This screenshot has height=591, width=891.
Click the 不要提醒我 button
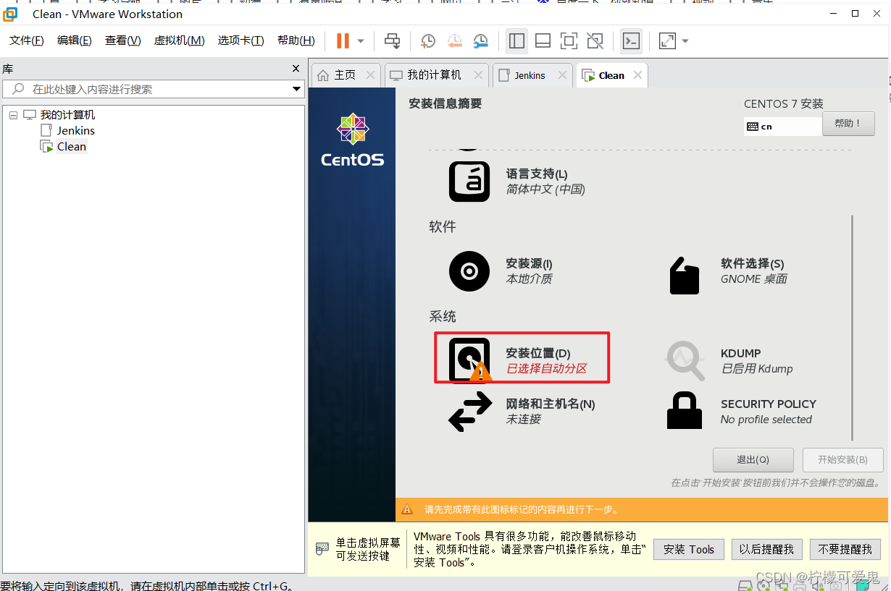click(x=845, y=550)
